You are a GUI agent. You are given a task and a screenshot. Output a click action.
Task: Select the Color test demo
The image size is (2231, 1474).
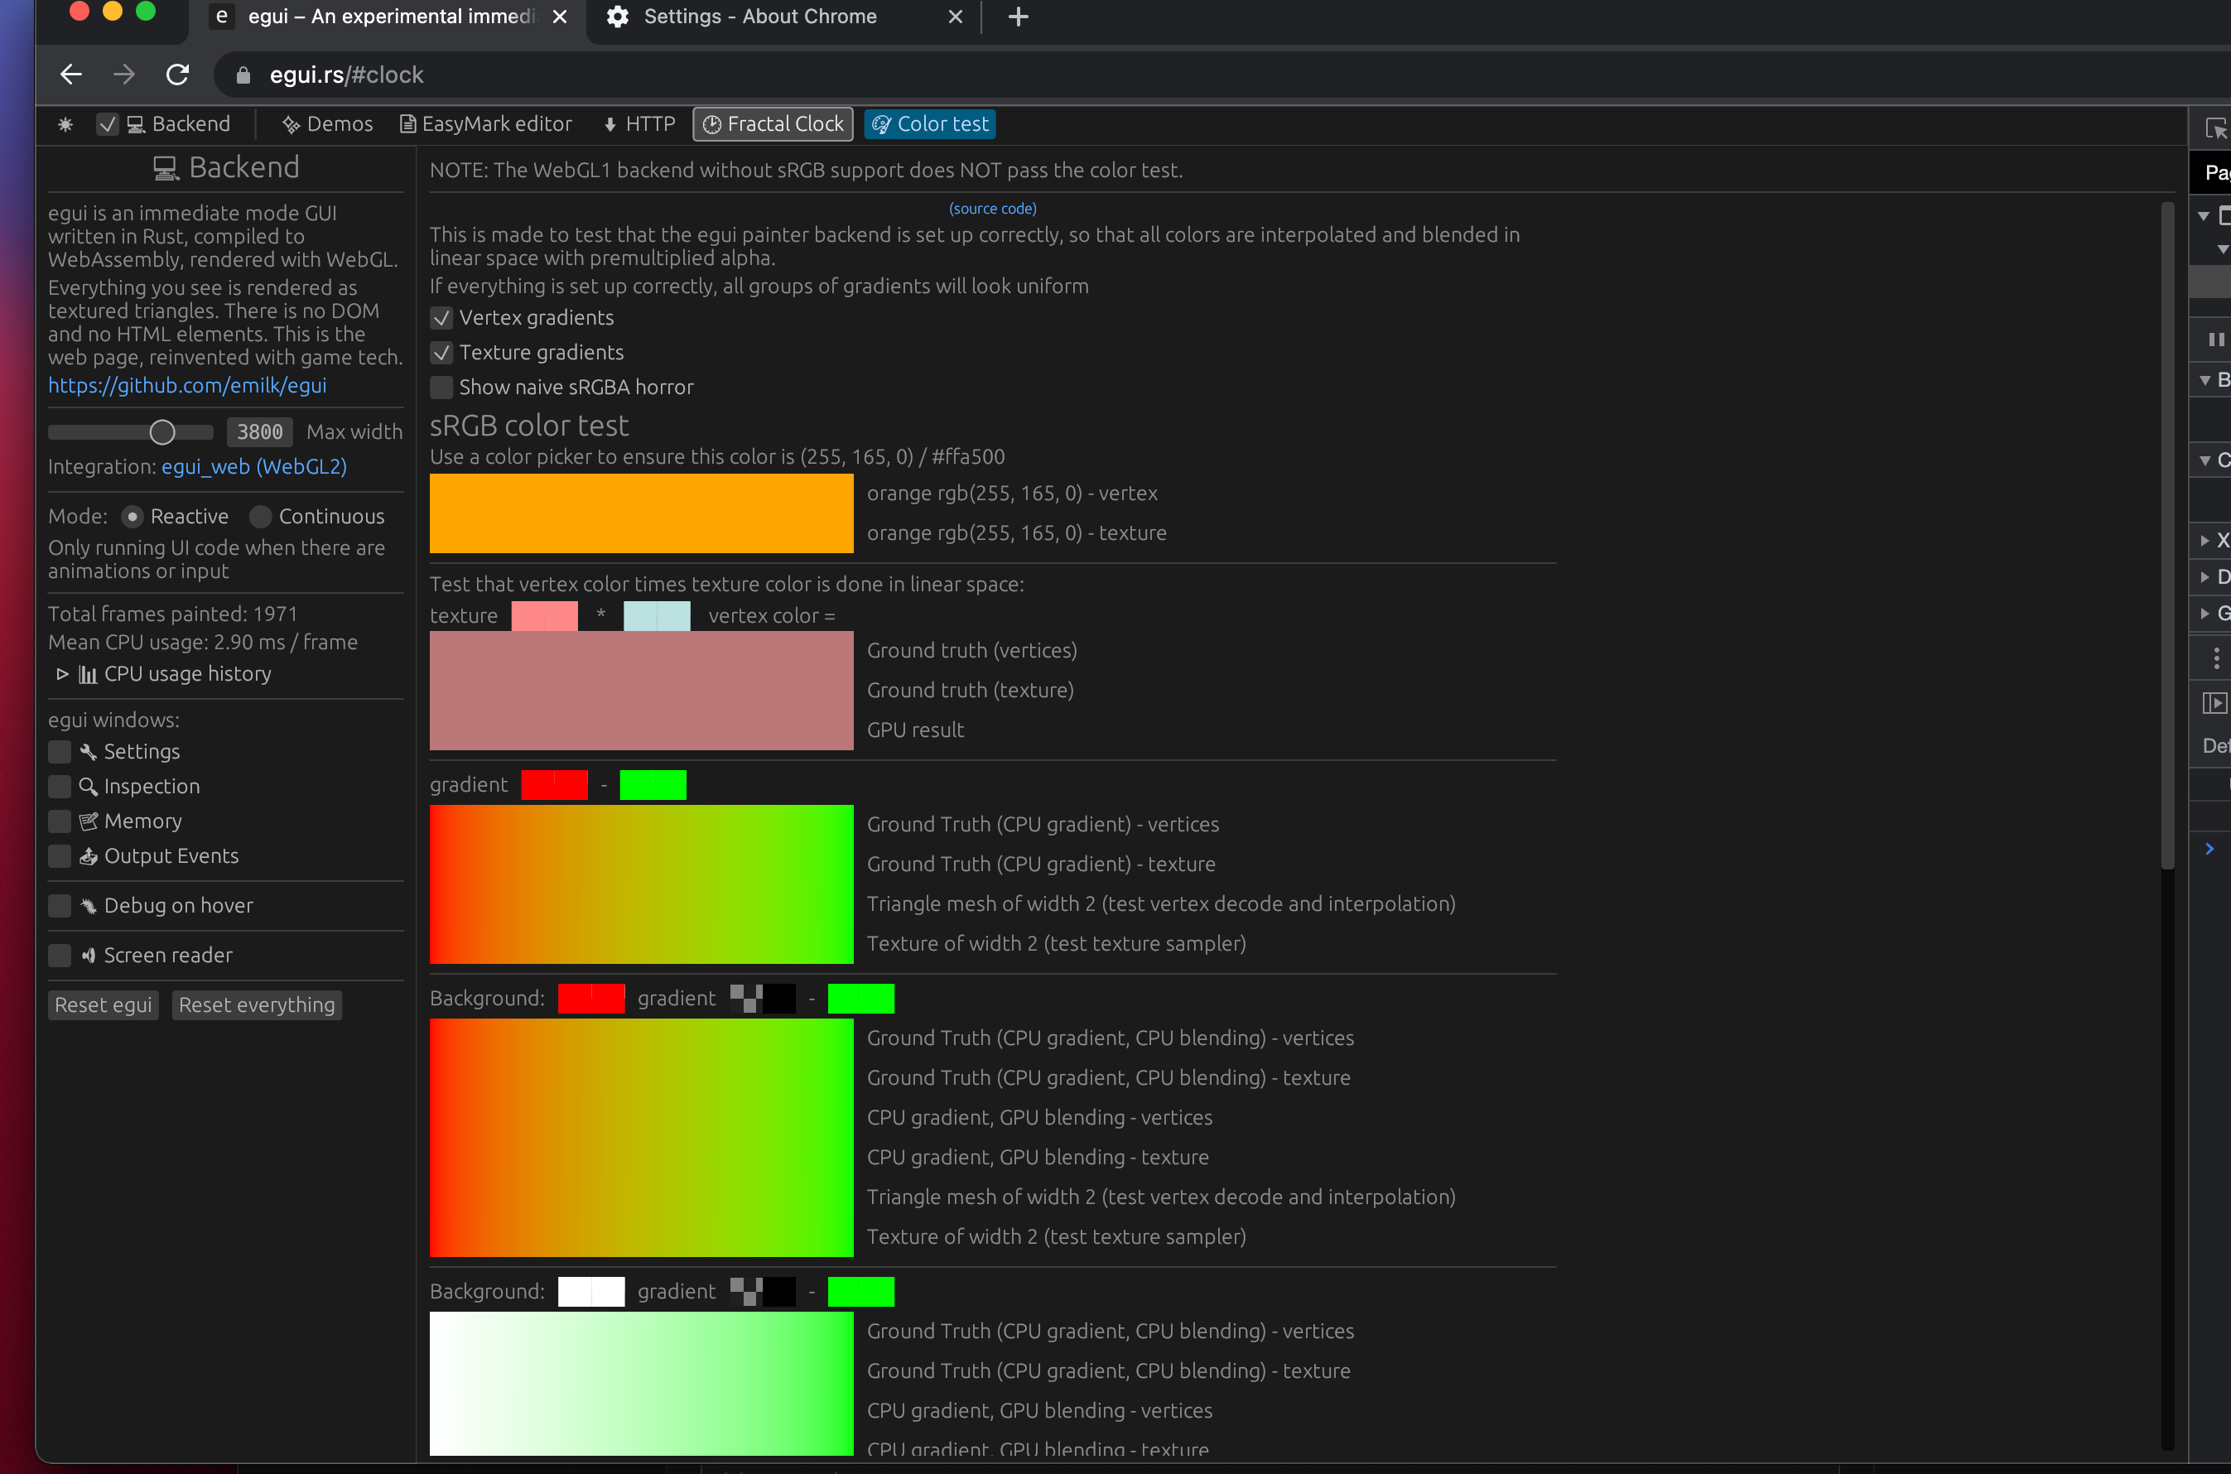coord(929,123)
